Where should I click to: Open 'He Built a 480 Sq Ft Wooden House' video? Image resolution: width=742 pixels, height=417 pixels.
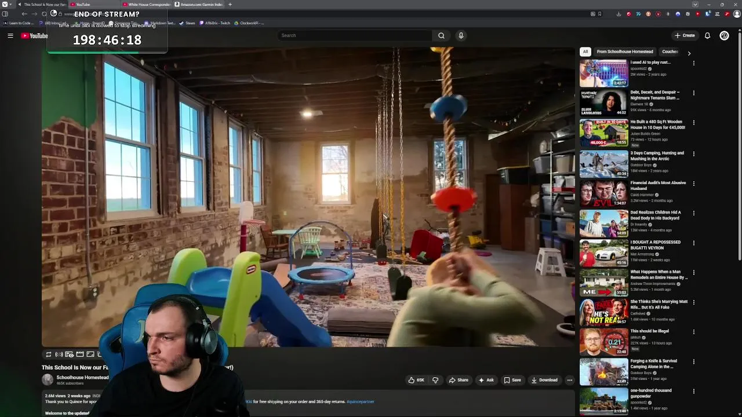click(657, 125)
